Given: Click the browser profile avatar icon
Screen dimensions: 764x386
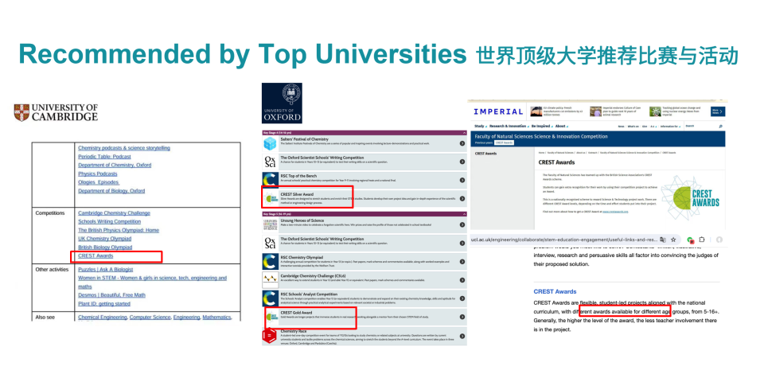Looking at the screenshot, I should tap(719, 240).
